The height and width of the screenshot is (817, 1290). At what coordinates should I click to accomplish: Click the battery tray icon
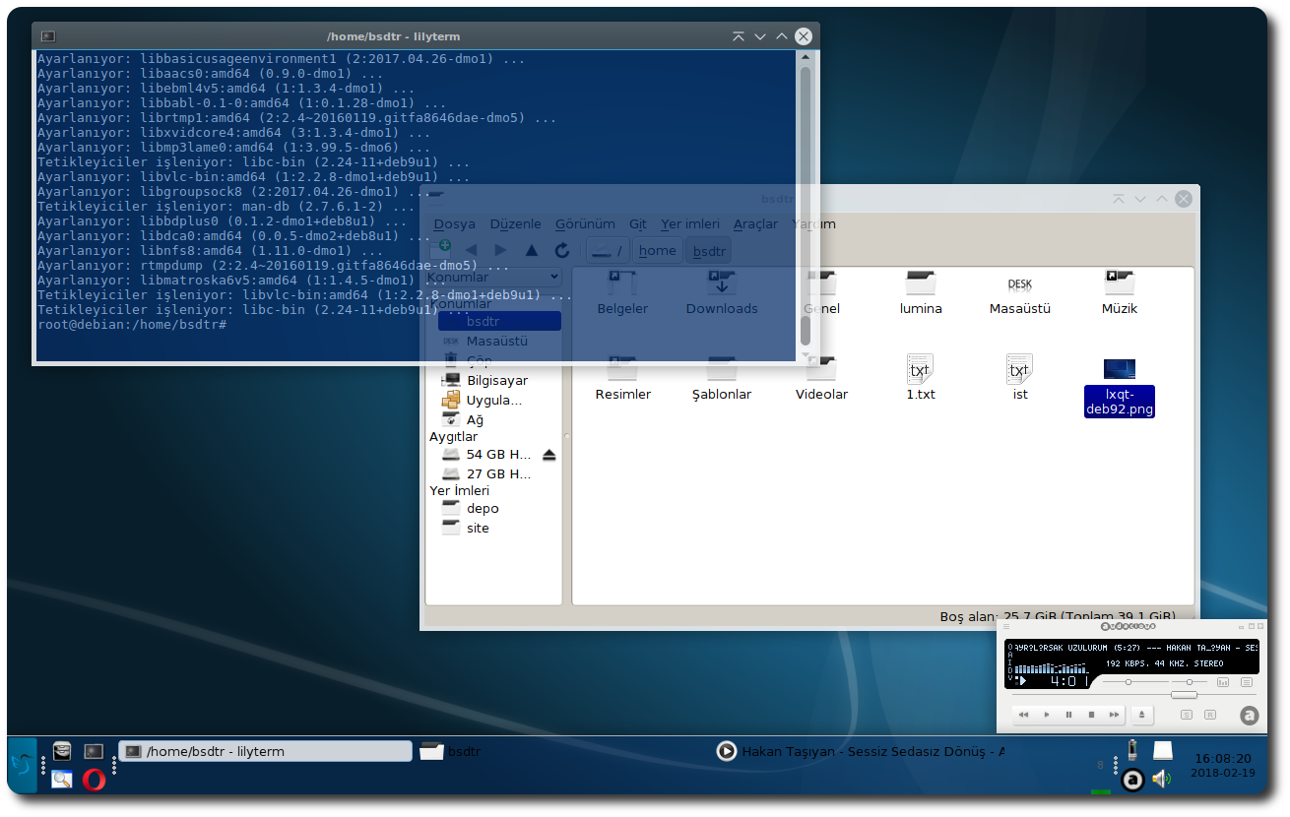[1132, 751]
